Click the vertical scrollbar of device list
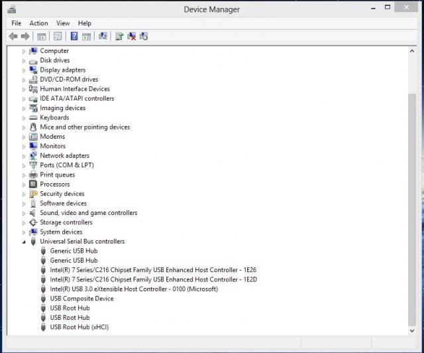 (412, 199)
